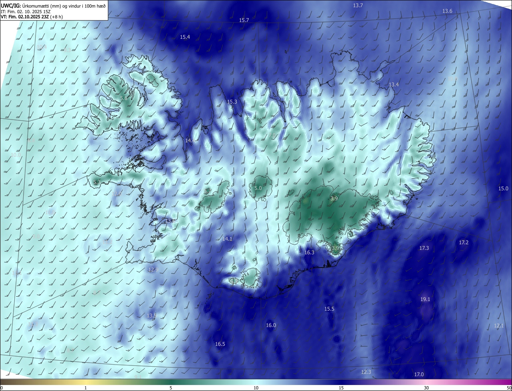512x391 pixels.
Task: Click the 12.3 value label
Action: 366,372
